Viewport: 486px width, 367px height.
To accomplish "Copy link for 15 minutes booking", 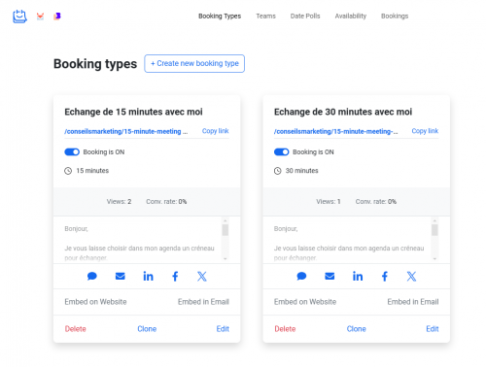I will coord(216,131).
